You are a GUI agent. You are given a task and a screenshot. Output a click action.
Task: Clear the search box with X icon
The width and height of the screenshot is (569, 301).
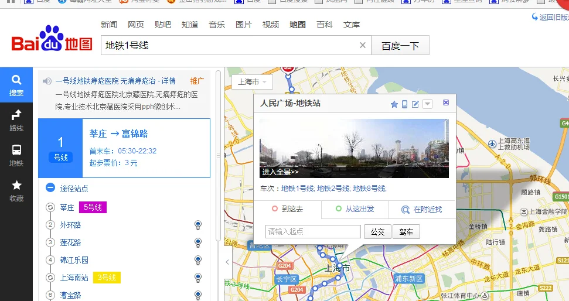[363, 45]
